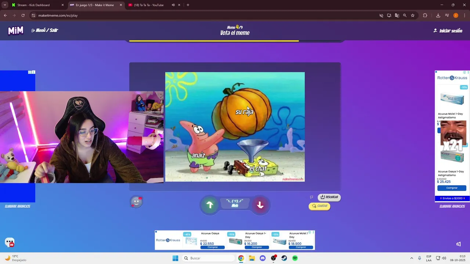Click microphone tray icon

(420, 258)
